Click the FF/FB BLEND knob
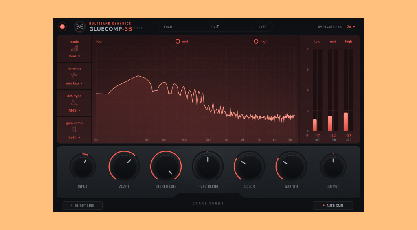Viewport: 417px width, 230px height. coord(208,166)
